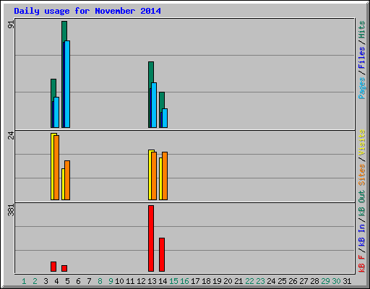
Task: Click day label '1' on the x-axis
Action: pyautogui.click(x=24, y=281)
